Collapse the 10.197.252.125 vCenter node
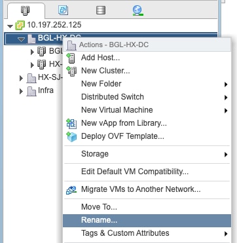The width and height of the screenshot is (237, 243). click(10, 26)
